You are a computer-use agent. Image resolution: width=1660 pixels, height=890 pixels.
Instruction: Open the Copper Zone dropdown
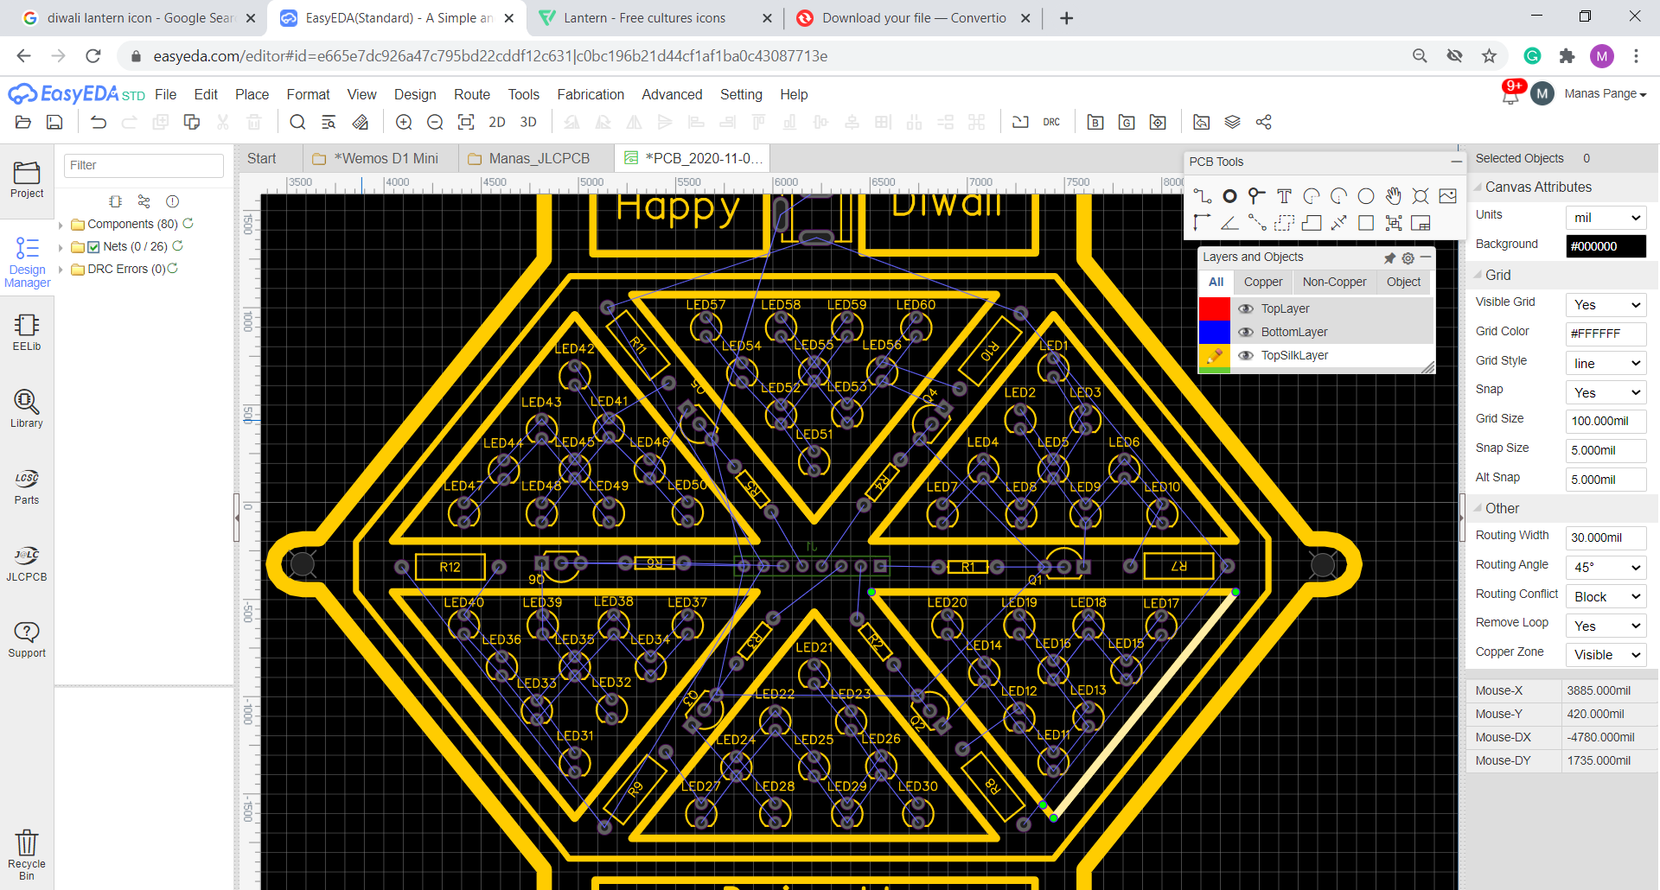click(1606, 654)
